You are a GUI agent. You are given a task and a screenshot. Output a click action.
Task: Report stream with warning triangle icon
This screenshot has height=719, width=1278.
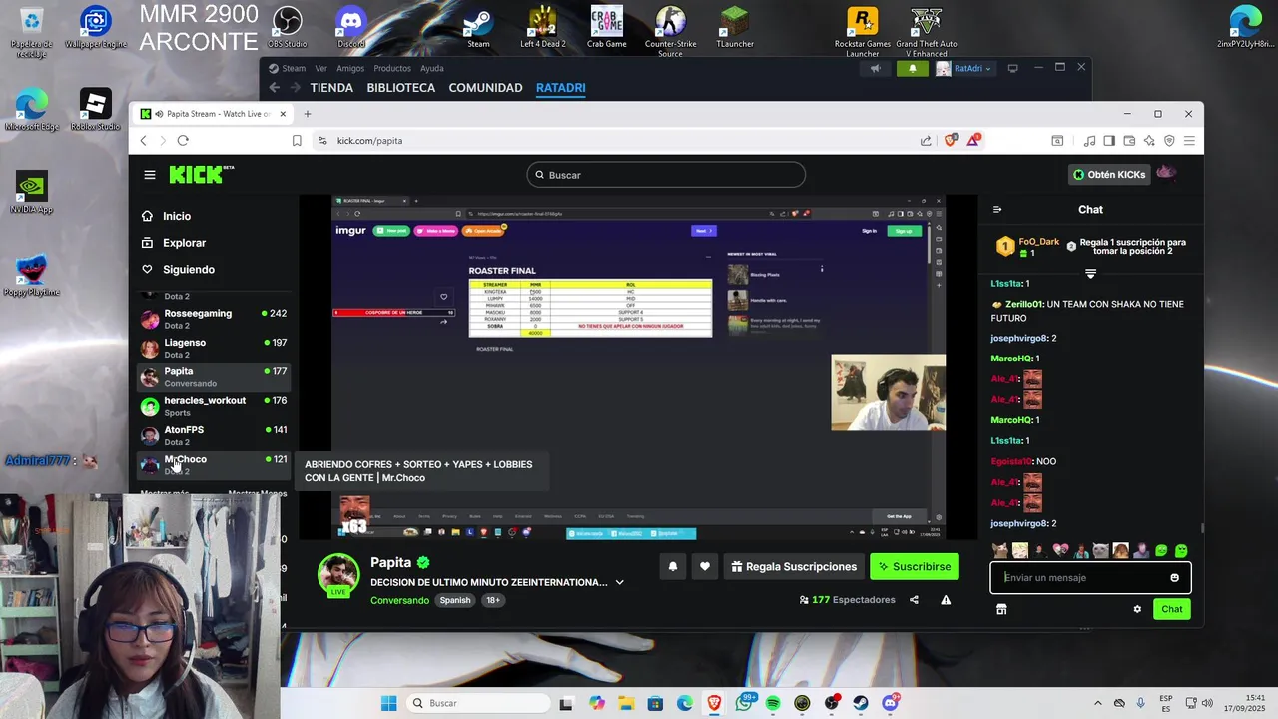pos(946,600)
